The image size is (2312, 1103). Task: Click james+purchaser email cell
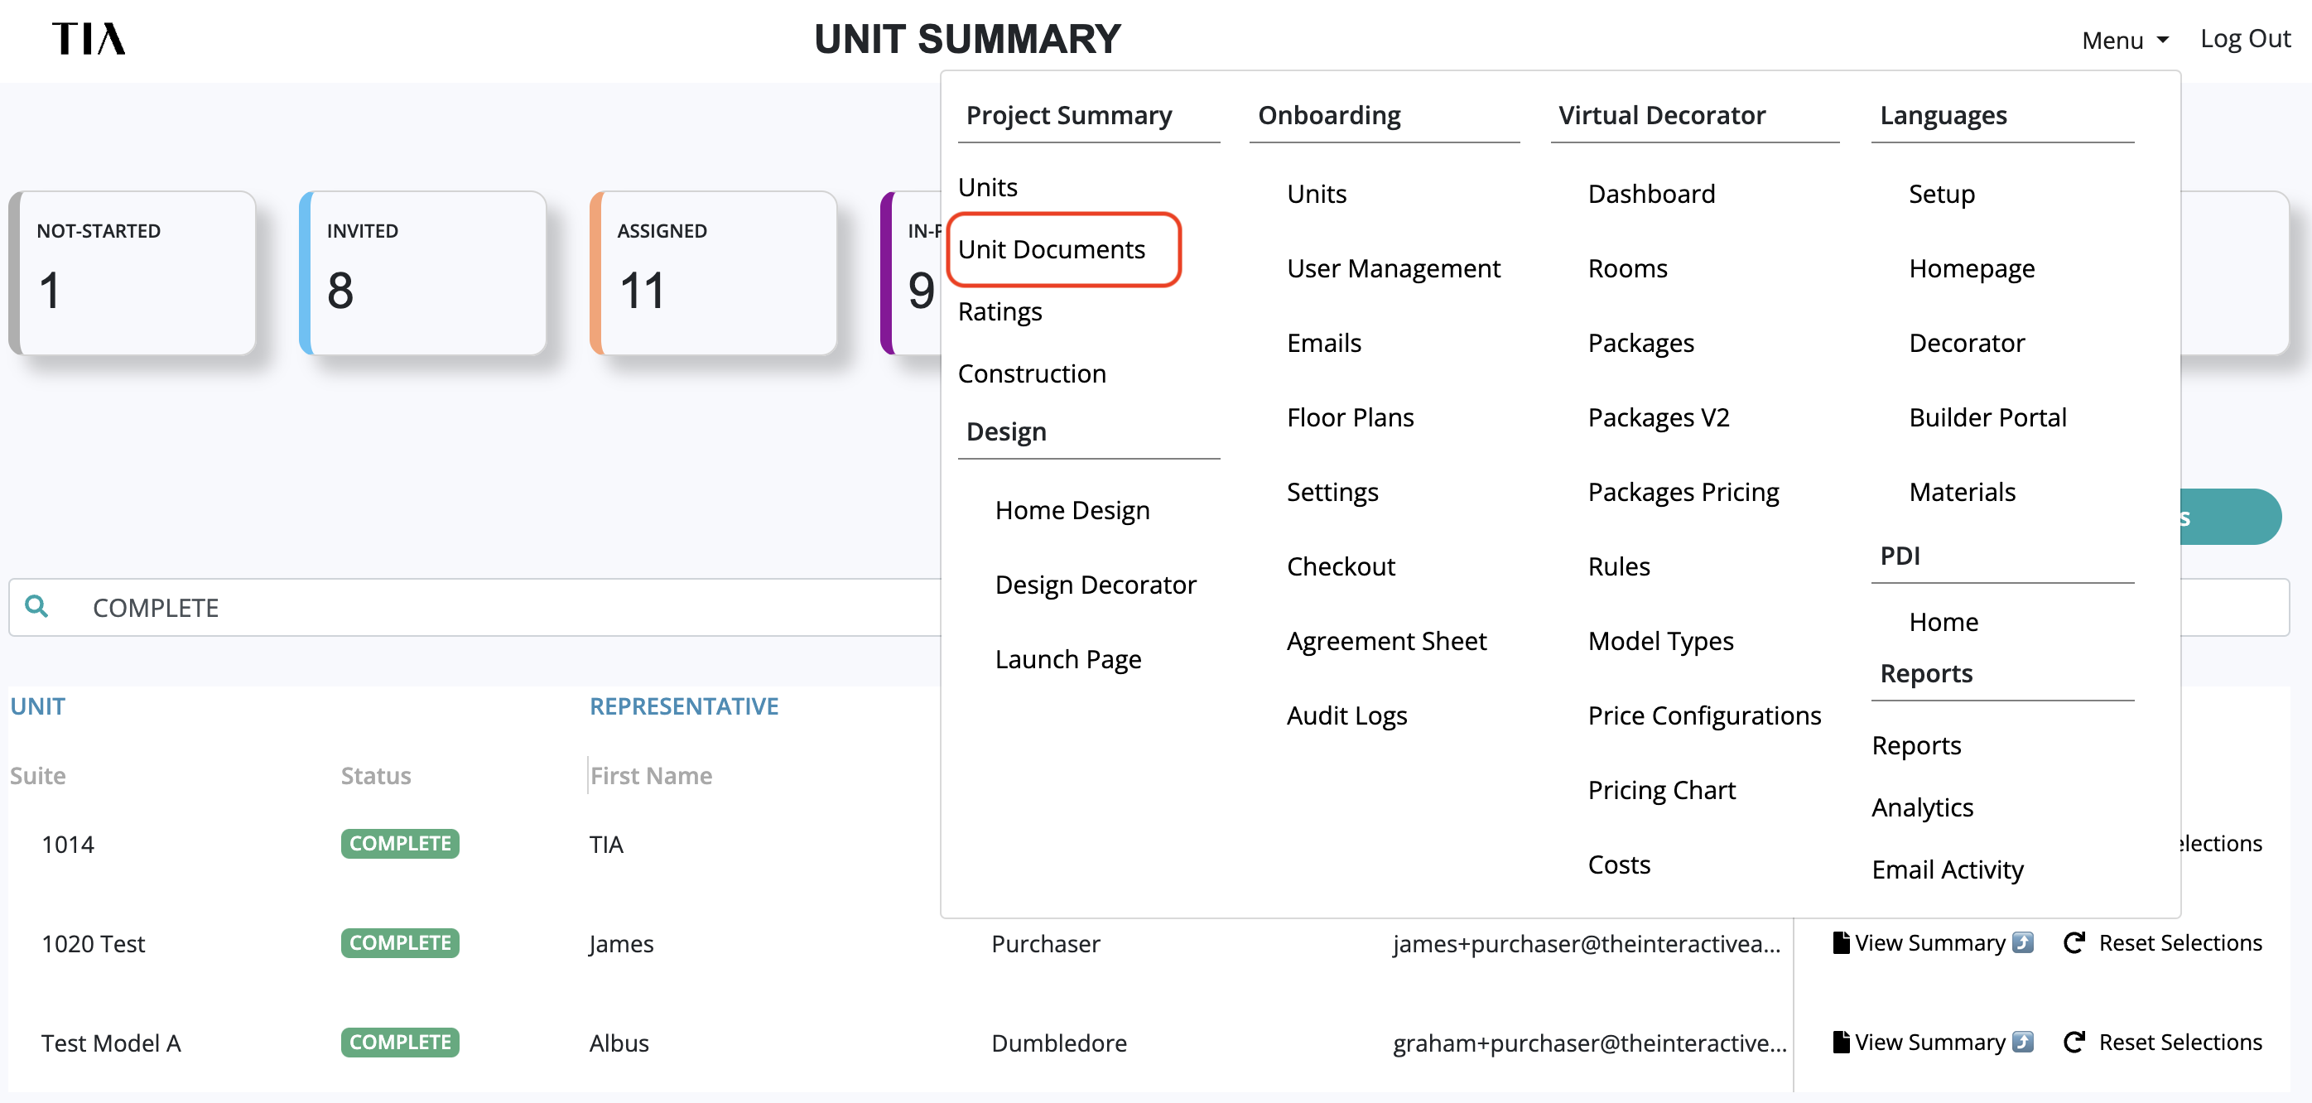(1586, 943)
